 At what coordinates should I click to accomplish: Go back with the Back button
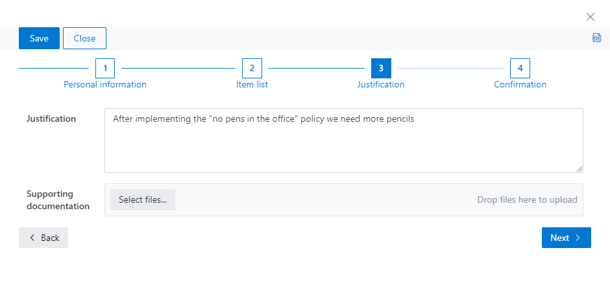pos(43,238)
